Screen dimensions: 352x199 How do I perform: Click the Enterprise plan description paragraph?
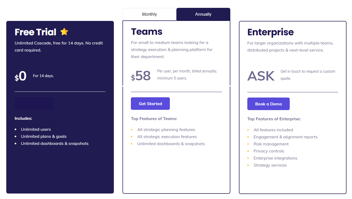[290, 47]
